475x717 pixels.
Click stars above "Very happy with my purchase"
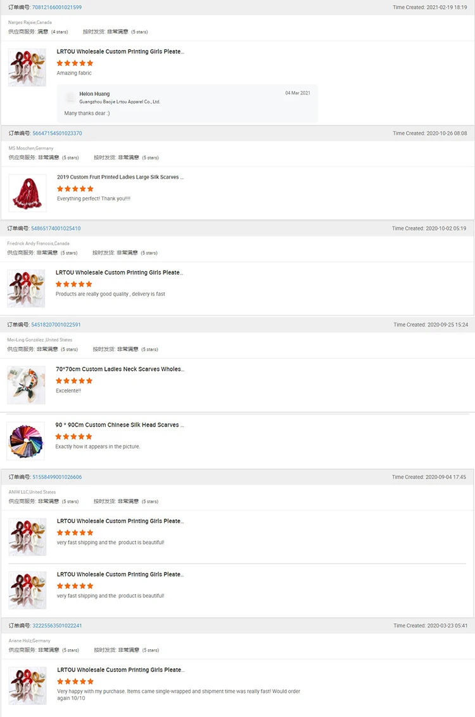click(75, 681)
